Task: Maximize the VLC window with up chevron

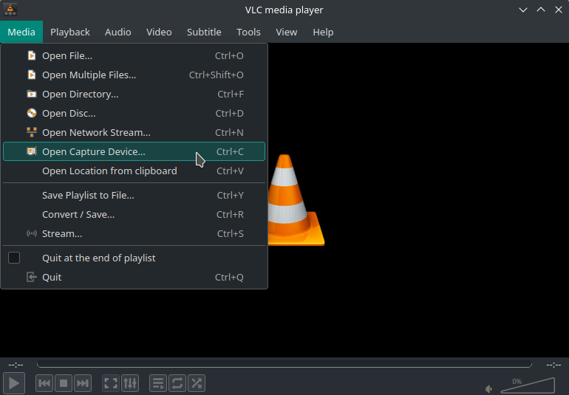Action: pos(541,10)
